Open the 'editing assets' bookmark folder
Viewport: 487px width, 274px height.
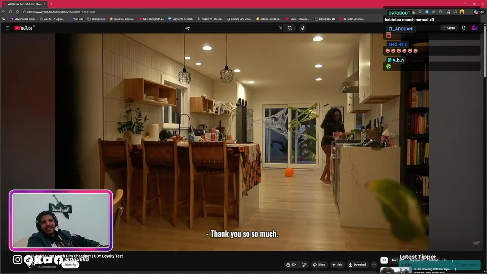(x=96, y=19)
